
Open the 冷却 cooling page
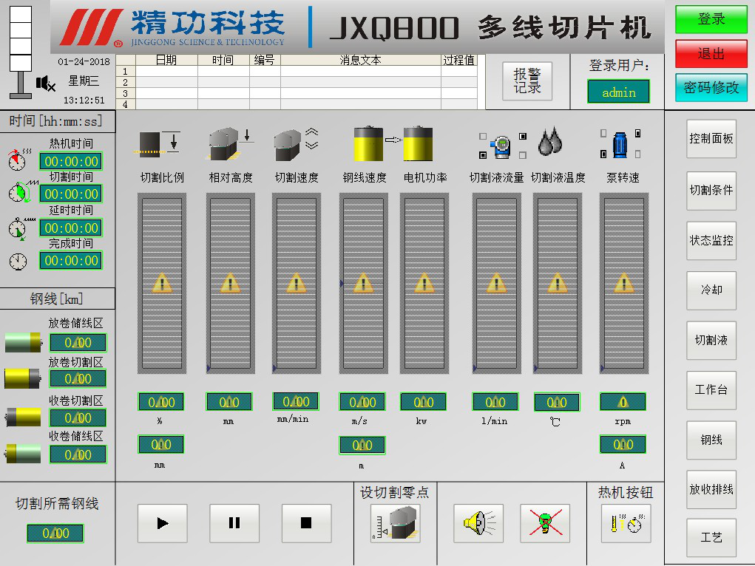coord(711,290)
